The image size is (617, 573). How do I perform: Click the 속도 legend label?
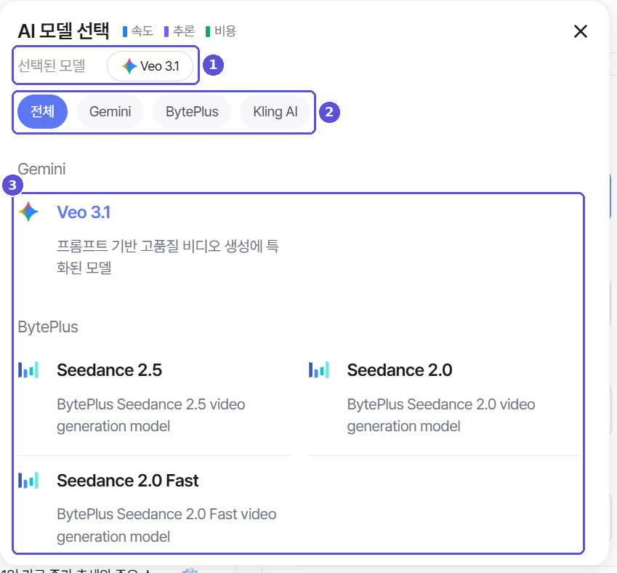click(142, 31)
